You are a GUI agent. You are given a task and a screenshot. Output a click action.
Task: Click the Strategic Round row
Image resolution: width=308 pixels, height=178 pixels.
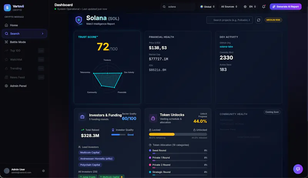(178, 173)
